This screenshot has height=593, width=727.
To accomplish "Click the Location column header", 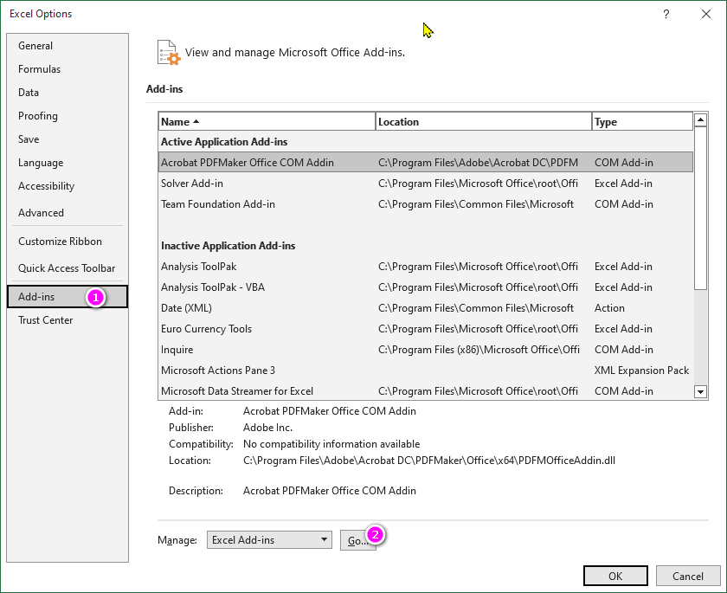I will click(480, 121).
